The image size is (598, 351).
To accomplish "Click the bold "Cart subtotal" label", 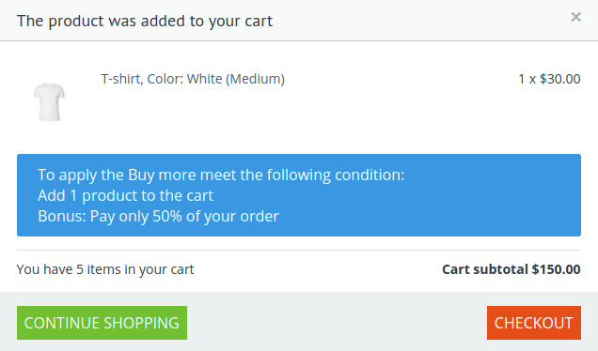I will coord(485,269).
